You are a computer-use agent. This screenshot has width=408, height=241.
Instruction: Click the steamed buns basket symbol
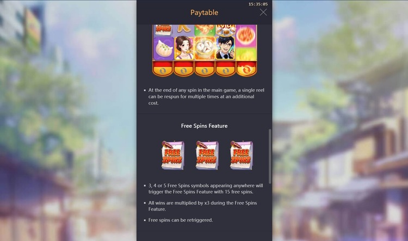coord(205,48)
